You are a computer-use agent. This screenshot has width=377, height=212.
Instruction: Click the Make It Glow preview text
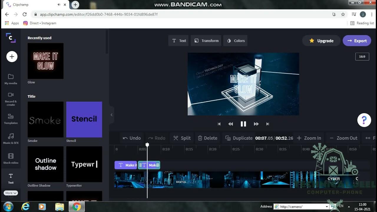243,84
